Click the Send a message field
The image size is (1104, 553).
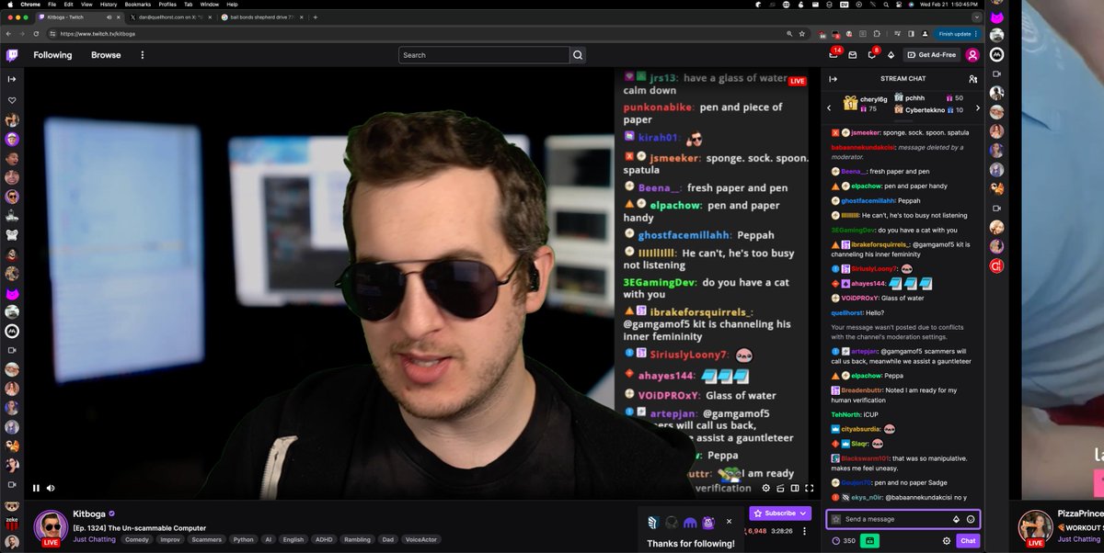pos(892,519)
